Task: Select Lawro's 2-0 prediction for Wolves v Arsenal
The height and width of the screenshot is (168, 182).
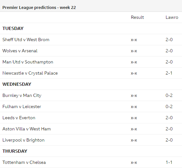Action: coord(169,51)
